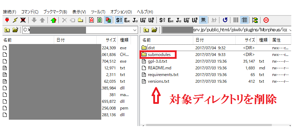Sort remote pane by 日付 column

pos(214,40)
